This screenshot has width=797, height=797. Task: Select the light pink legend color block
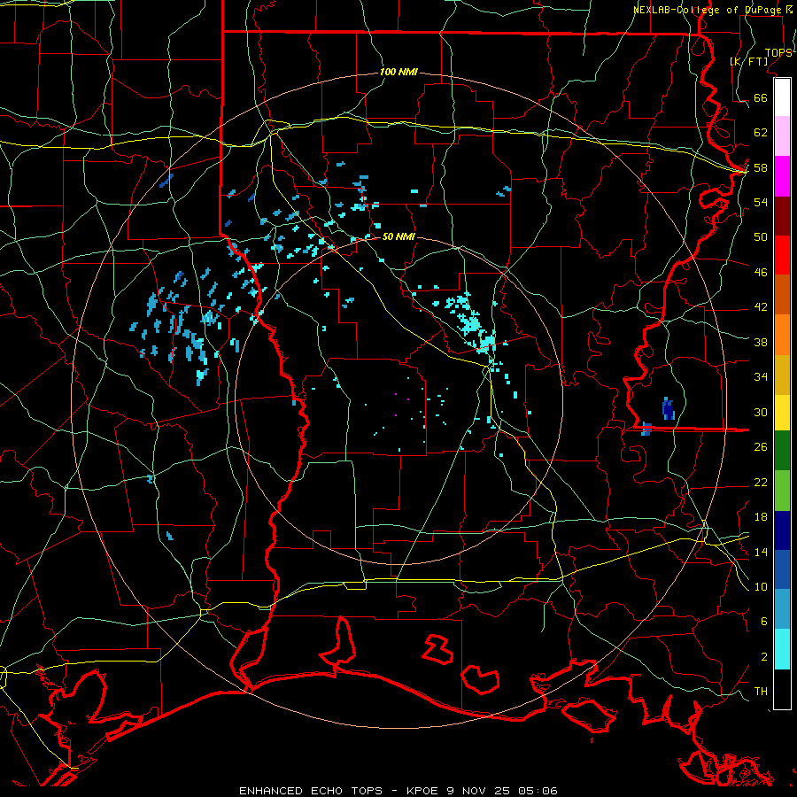click(782, 136)
